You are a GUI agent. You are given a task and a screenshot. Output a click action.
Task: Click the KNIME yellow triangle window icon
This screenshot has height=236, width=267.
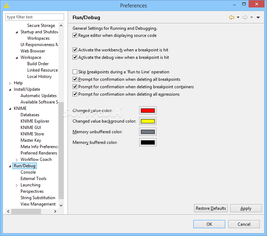tap(6, 5)
